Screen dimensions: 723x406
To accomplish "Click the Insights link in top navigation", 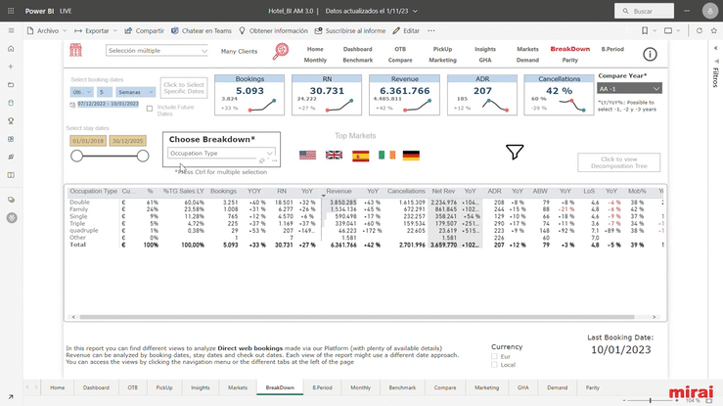I will coord(485,49).
